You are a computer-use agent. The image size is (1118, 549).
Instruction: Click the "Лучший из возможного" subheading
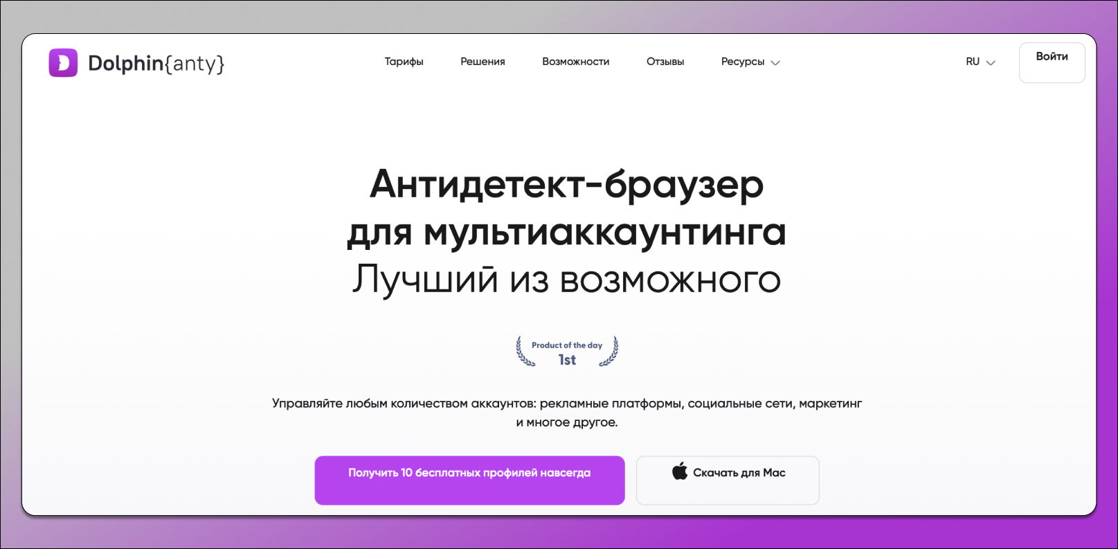[566, 280]
